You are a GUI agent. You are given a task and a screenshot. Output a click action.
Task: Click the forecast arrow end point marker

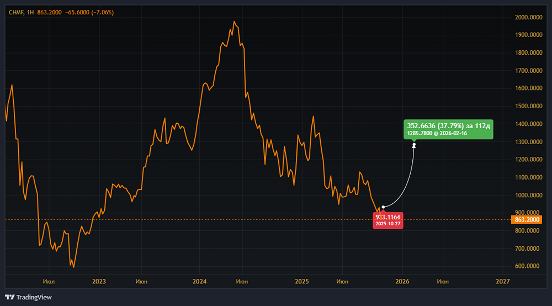click(x=414, y=145)
